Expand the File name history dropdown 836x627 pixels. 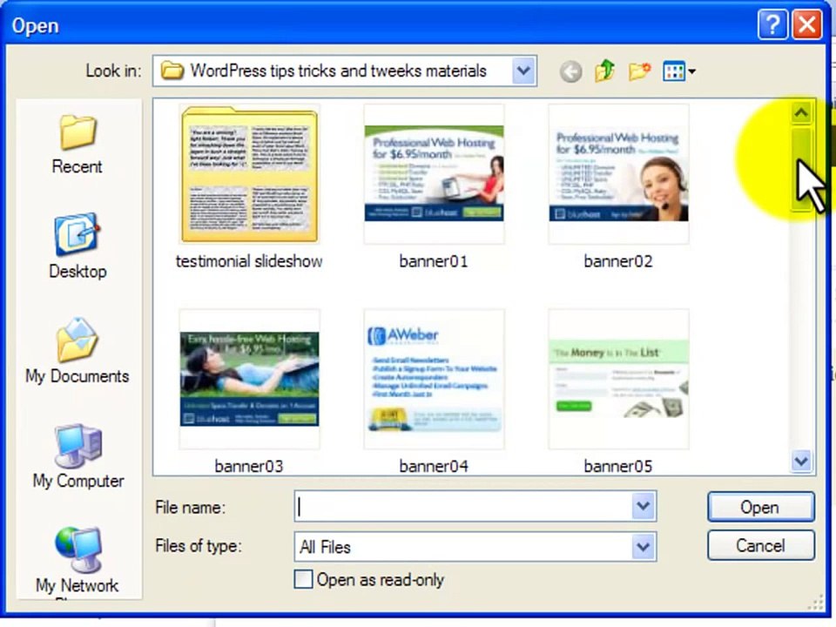coord(643,506)
